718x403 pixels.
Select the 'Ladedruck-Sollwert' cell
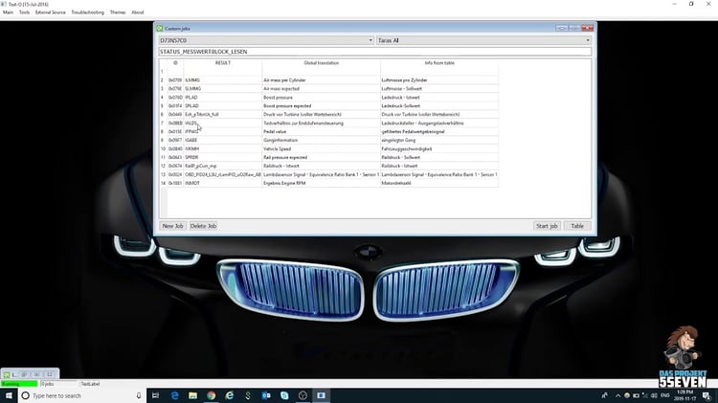(439, 106)
